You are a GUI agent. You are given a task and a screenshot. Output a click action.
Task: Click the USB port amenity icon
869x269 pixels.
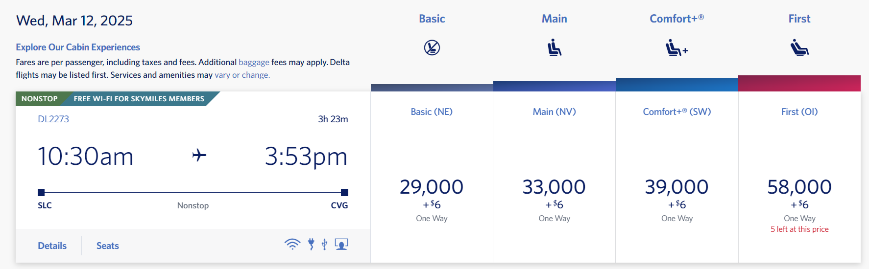pos(324,244)
